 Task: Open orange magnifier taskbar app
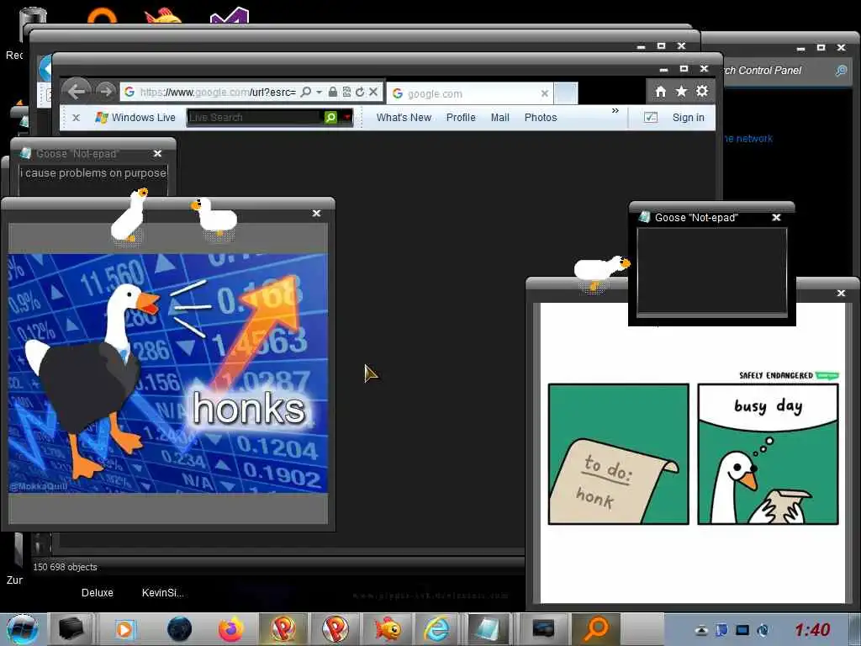596,629
